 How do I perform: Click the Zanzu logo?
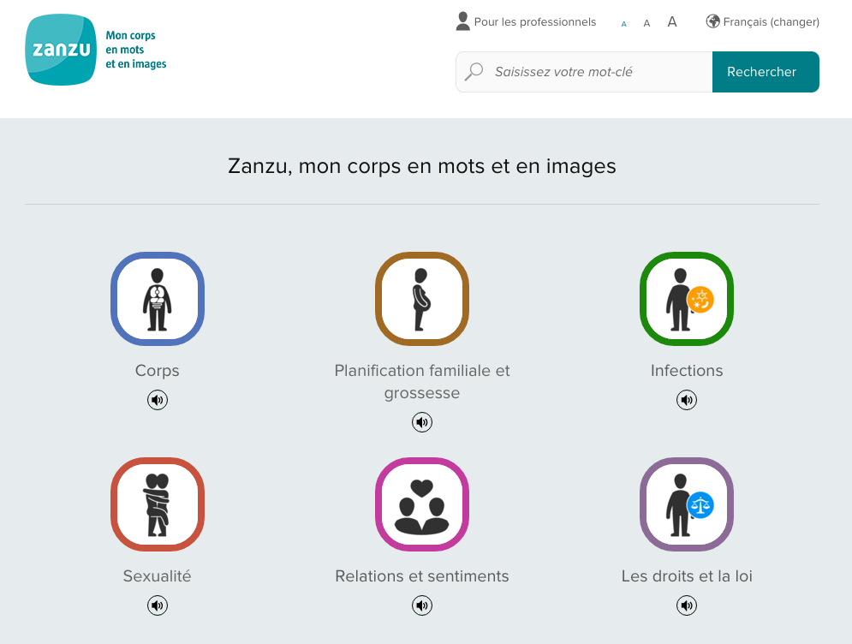click(60, 50)
